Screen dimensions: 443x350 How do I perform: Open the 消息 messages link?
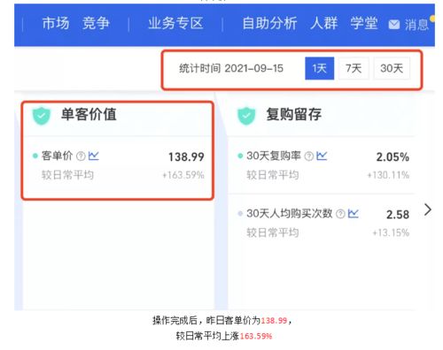416,25
